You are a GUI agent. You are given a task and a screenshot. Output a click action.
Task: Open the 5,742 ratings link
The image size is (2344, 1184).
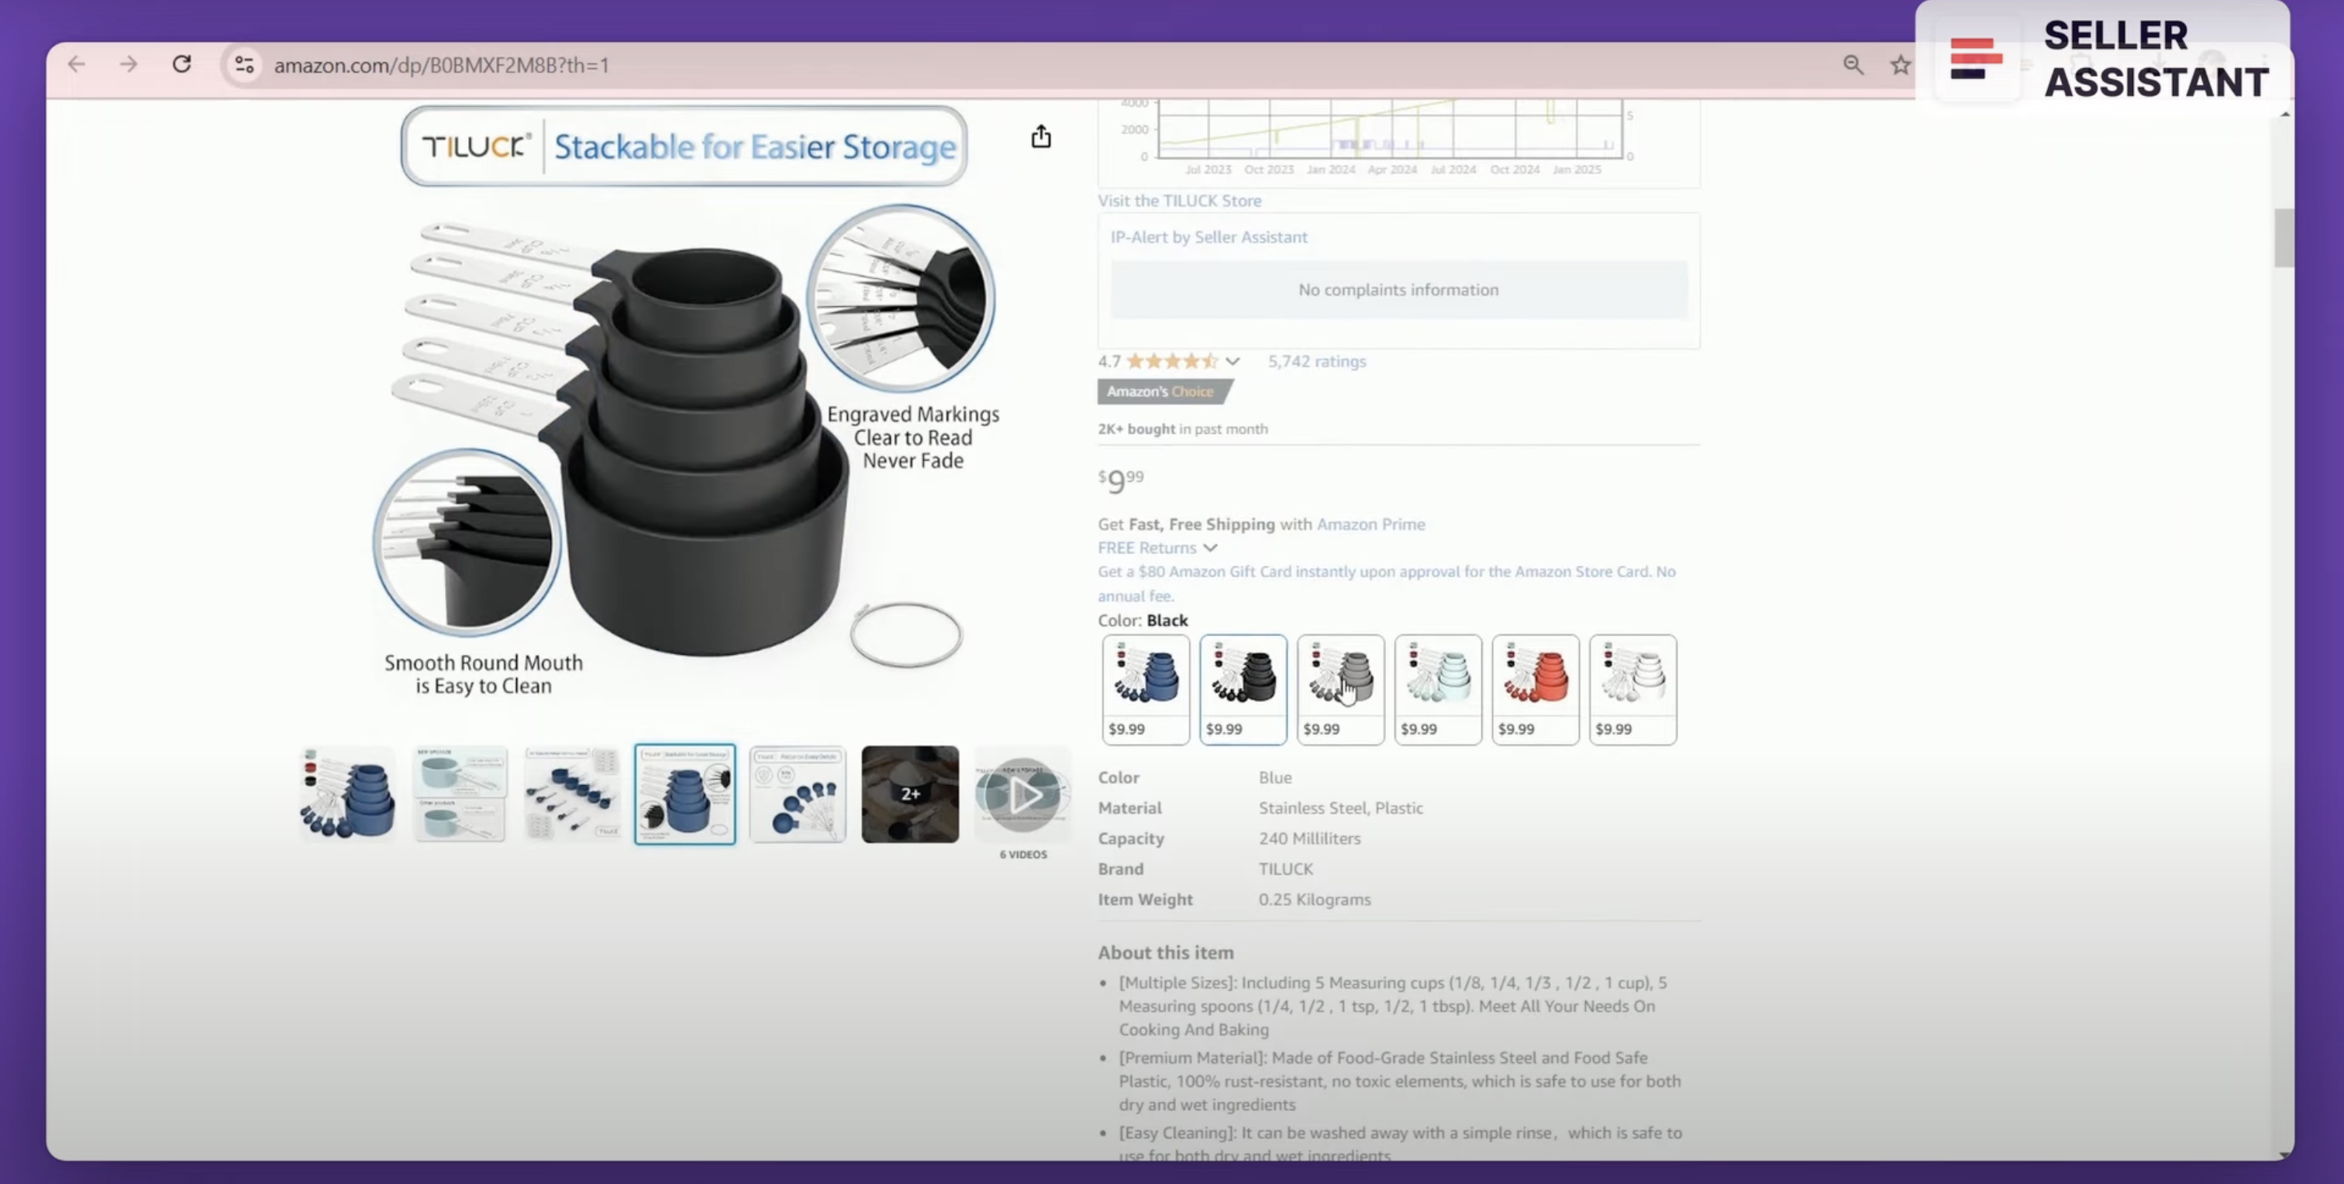coord(1317,361)
